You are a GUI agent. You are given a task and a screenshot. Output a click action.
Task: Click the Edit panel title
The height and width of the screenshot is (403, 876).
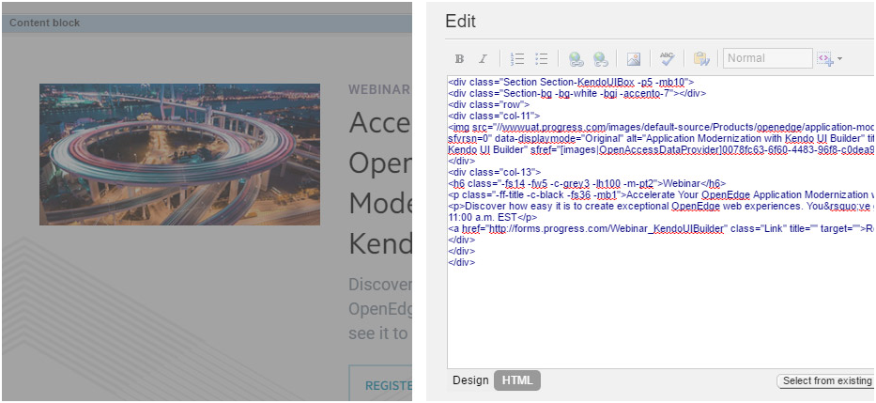(x=460, y=22)
